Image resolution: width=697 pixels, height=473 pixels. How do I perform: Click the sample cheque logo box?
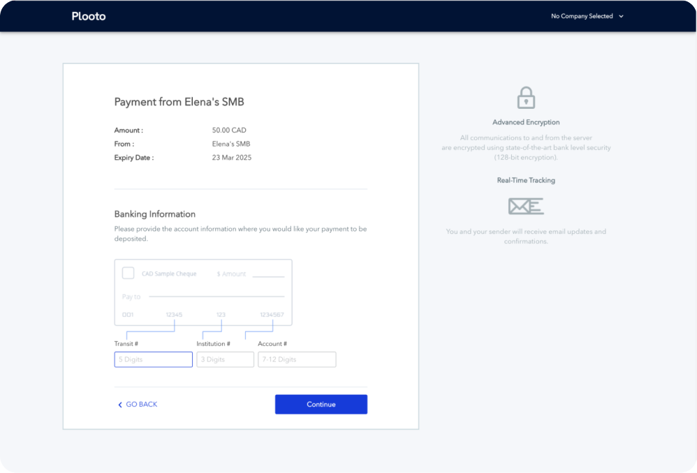click(128, 273)
